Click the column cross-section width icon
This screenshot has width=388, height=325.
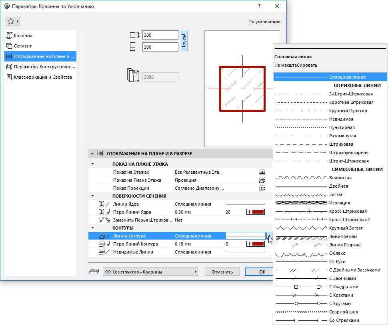[x=133, y=47]
